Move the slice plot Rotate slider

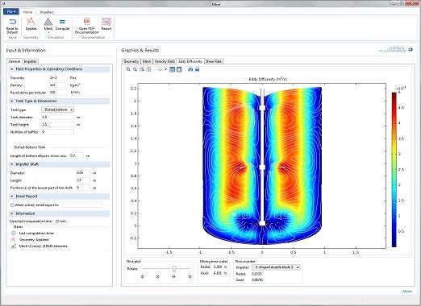coord(174,269)
